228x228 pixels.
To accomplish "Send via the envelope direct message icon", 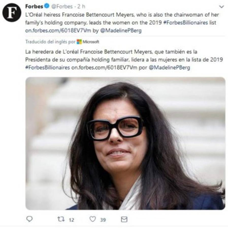I will click(x=124, y=219).
